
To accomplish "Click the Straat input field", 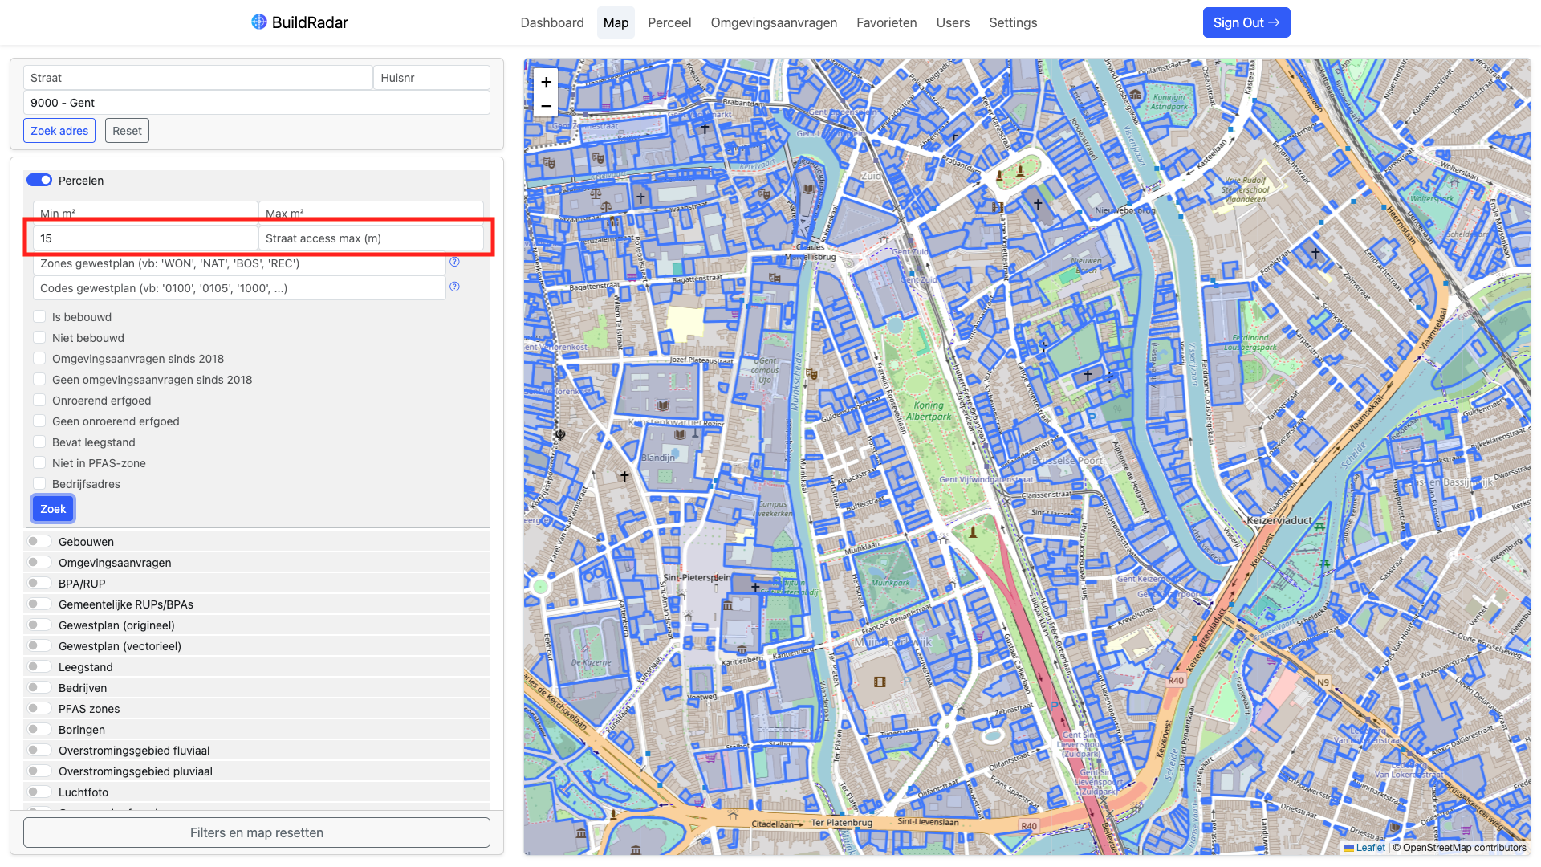I will [197, 78].
